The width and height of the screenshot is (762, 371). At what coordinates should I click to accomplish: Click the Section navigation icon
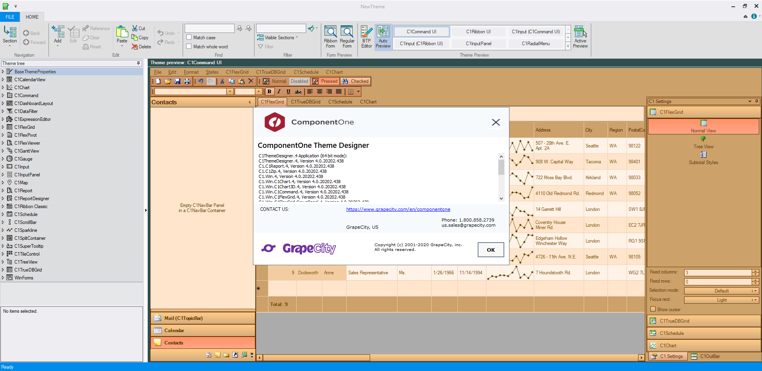[10, 32]
